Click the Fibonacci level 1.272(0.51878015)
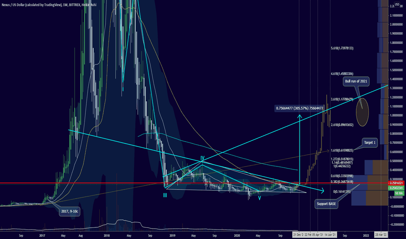The height and width of the screenshot is (239, 406). tap(342, 159)
